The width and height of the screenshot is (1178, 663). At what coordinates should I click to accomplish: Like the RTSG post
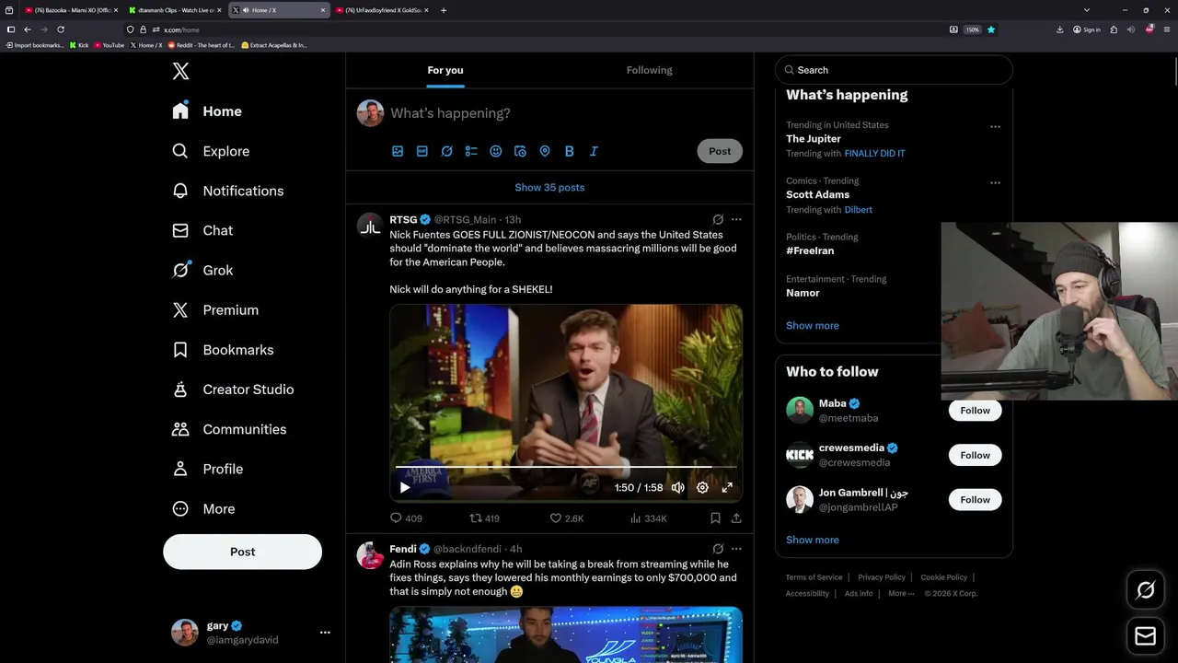click(x=567, y=518)
